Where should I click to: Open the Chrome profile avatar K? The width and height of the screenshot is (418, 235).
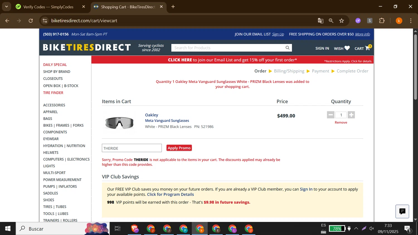[x=399, y=21]
